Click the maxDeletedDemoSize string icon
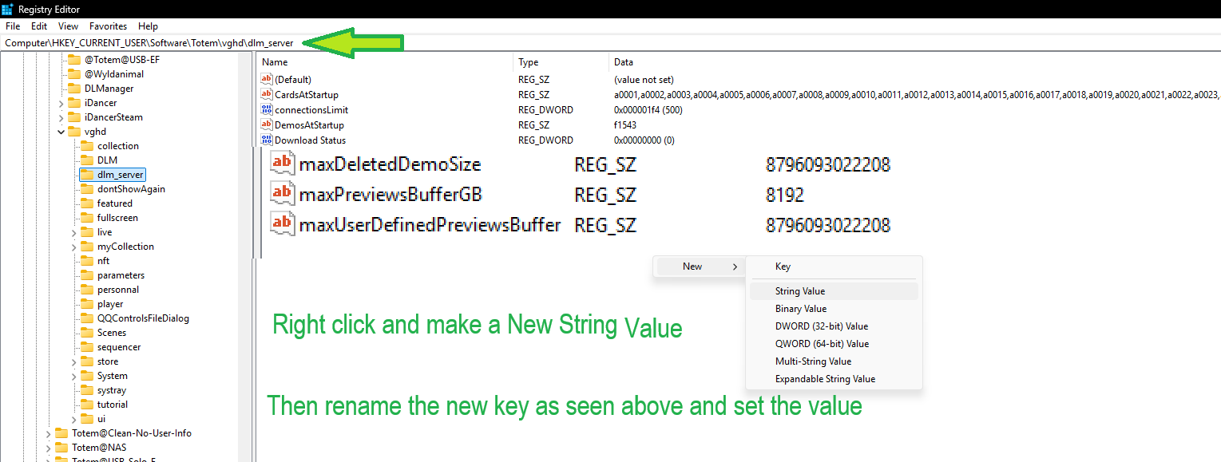This screenshot has width=1221, height=462. coord(281,164)
